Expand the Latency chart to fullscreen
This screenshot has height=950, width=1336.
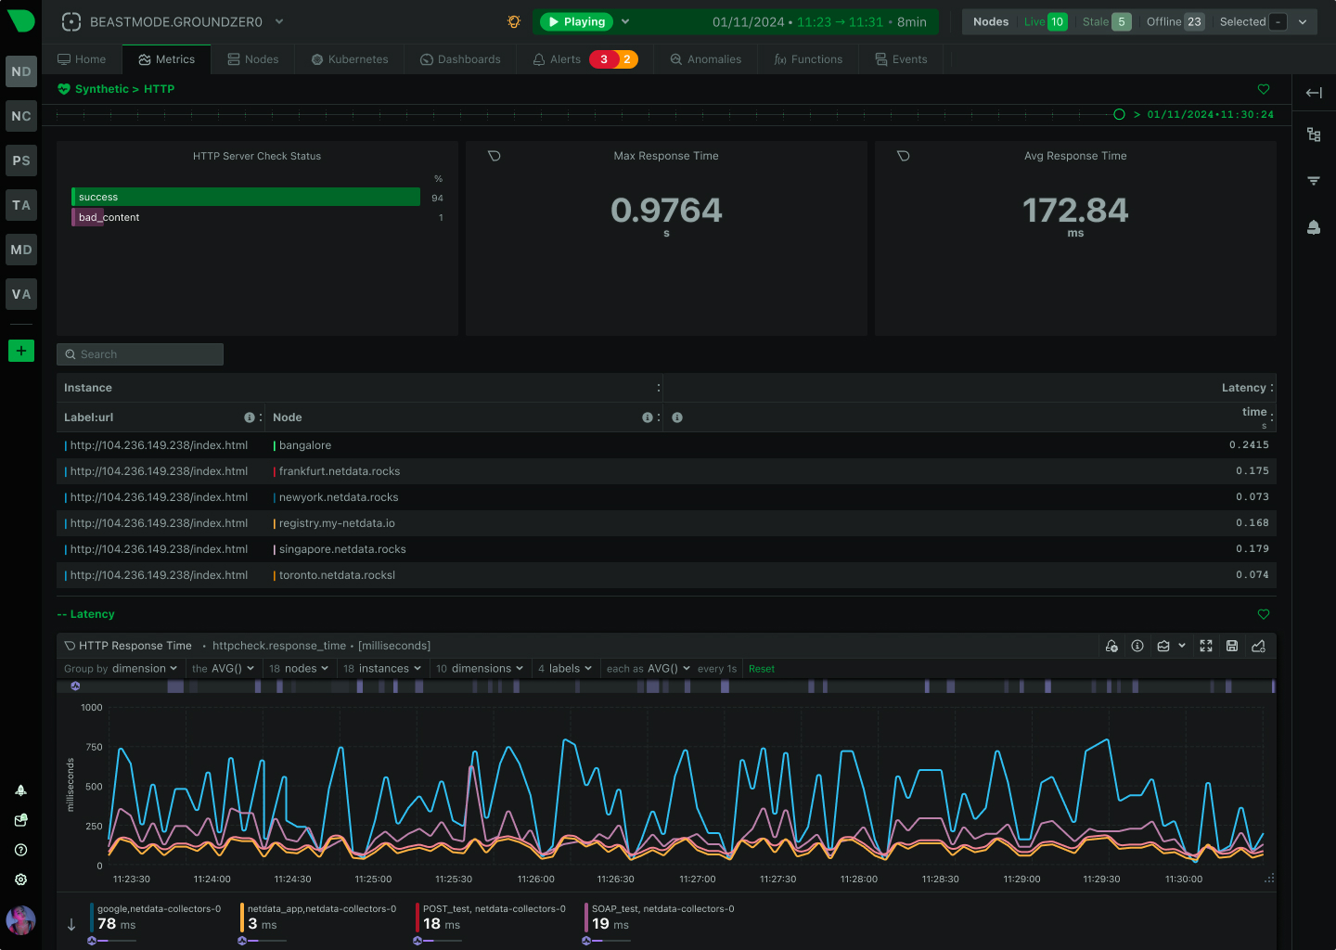(x=1205, y=646)
